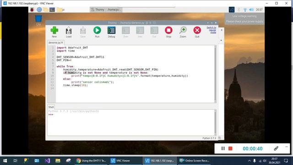Viewport: 293px width, 165px height.
Task: Switch to Chrome Using the DHT11 window
Action: click(91, 160)
